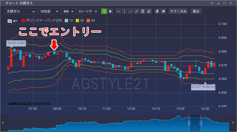This screenshot has width=237, height=132.
Task: Open the ローソク chart type dropdown
Action: coord(88,11)
